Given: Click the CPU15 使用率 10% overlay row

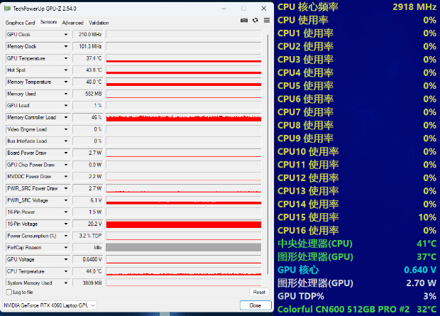Looking at the screenshot, I should click(357, 217).
